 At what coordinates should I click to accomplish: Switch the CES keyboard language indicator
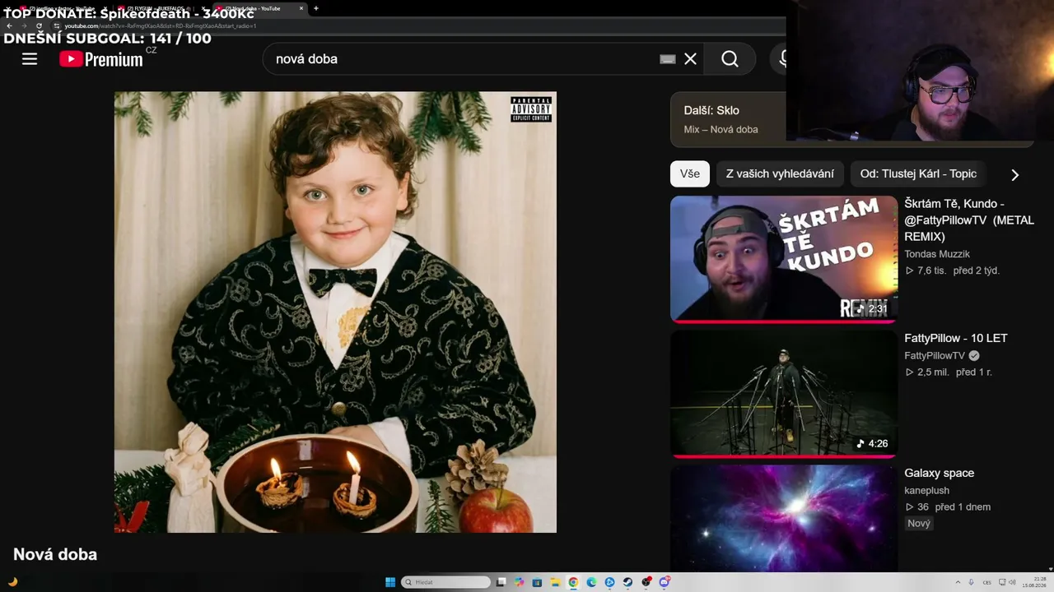(987, 582)
